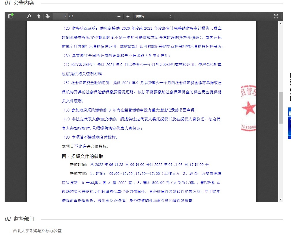Zoom in with the plus button
The height and width of the screenshot is (244, 291).
click(128, 16)
